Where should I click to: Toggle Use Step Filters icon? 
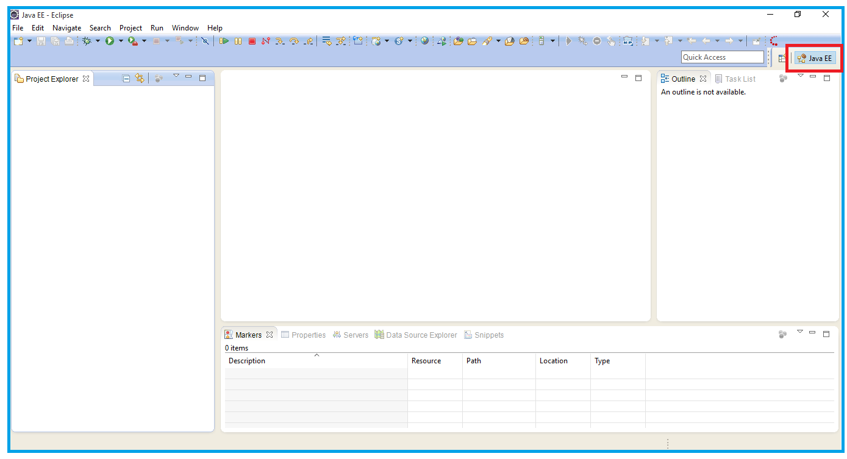coord(340,41)
